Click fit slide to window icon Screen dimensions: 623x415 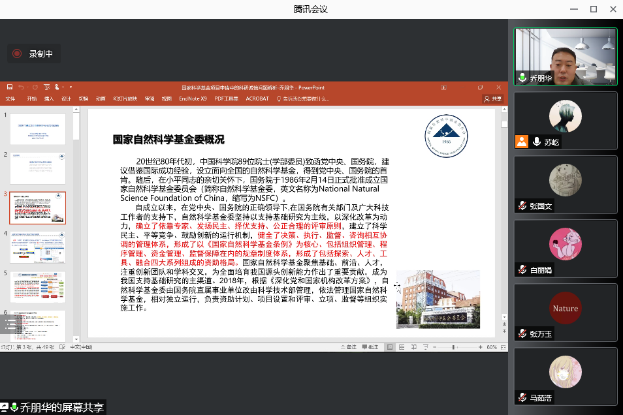[504, 347]
